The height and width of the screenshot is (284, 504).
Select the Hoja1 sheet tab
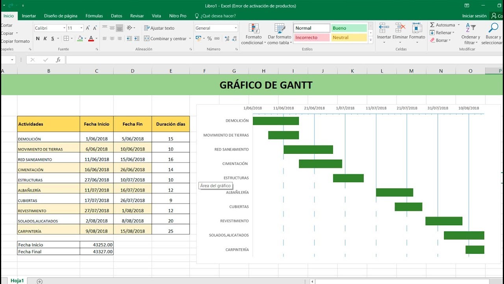(x=17, y=281)
